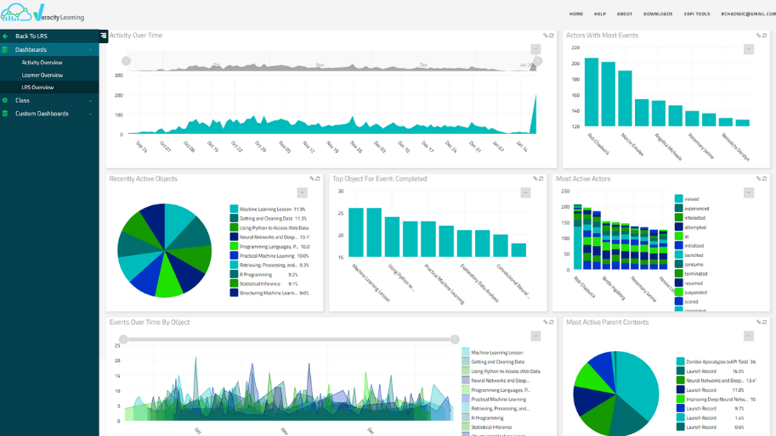Click the Back To LRS arrow icon
Image resolution: width=776 pixels, height=436 pixels.
[5, 36]
